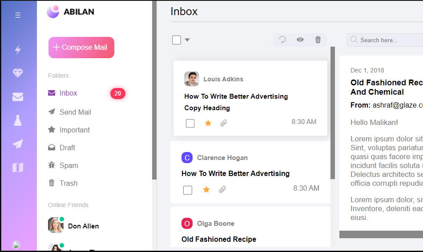Click the Compose Mail button
Viewport: 423px width, 252px height.
pyautogui.click(x=81, y=48)
